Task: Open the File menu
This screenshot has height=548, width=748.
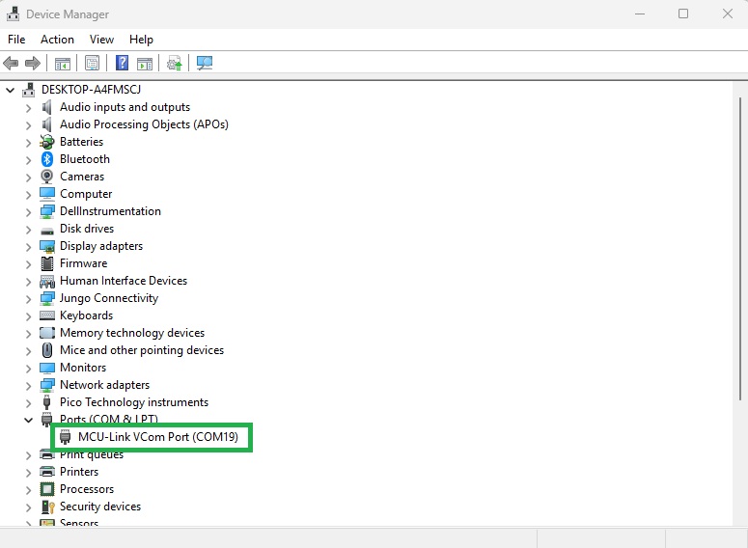Action: pyautogui.click(x=16, y=40)
